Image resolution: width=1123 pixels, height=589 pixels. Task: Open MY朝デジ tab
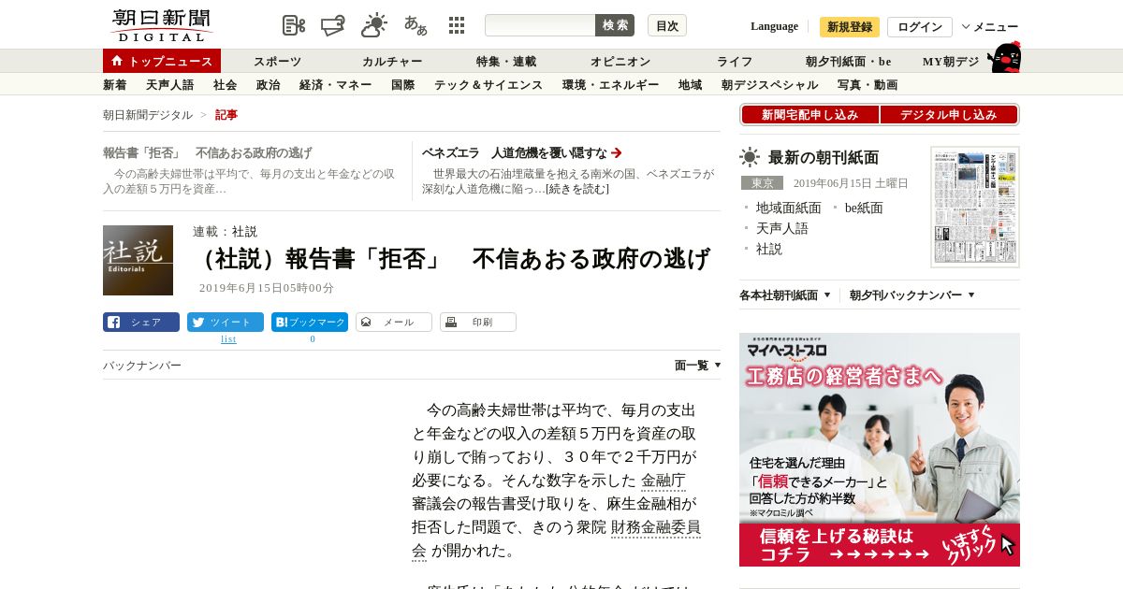[951, 62]
